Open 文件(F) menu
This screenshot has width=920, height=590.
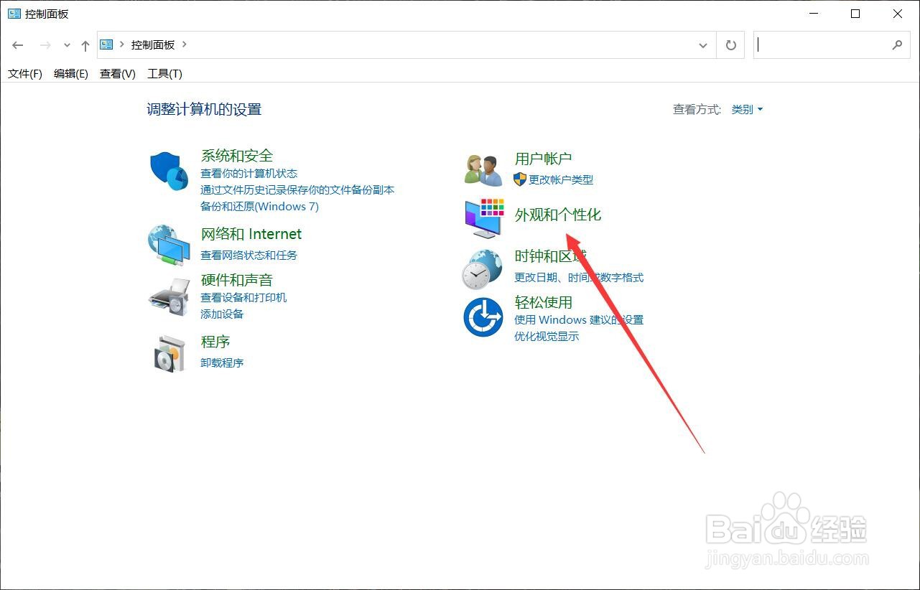pos(24,73)
